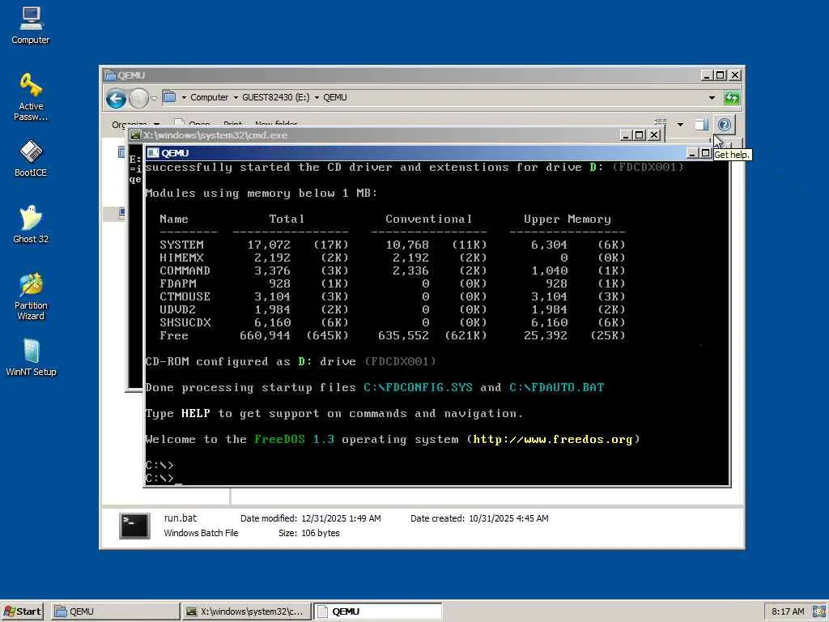Viewport: 829px width, 622px height.
Task: Minimize the cmd.exe window
Action: point(626,135)
